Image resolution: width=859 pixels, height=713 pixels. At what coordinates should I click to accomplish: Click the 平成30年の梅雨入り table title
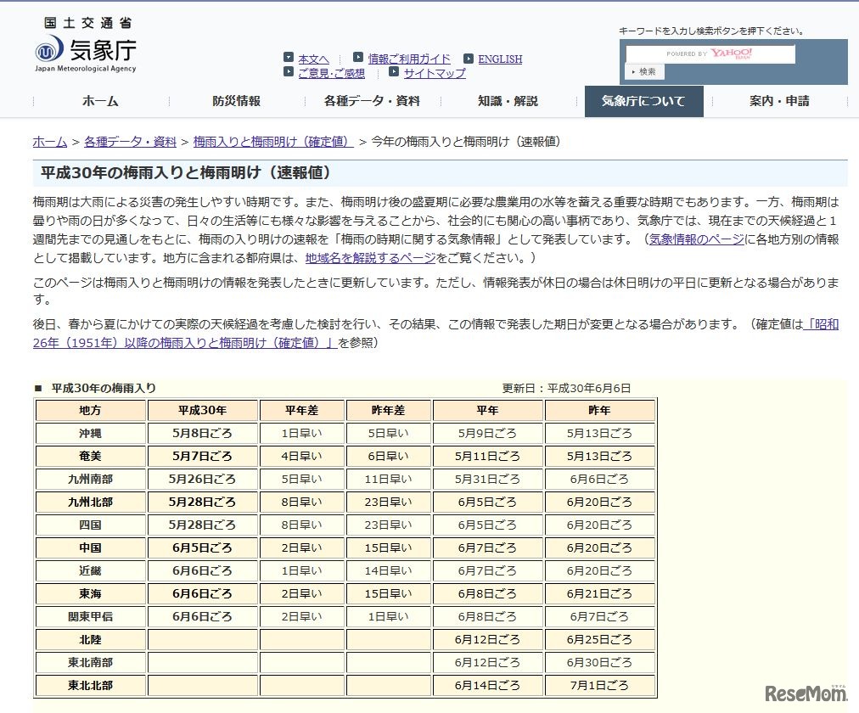[x=104, y=388]
